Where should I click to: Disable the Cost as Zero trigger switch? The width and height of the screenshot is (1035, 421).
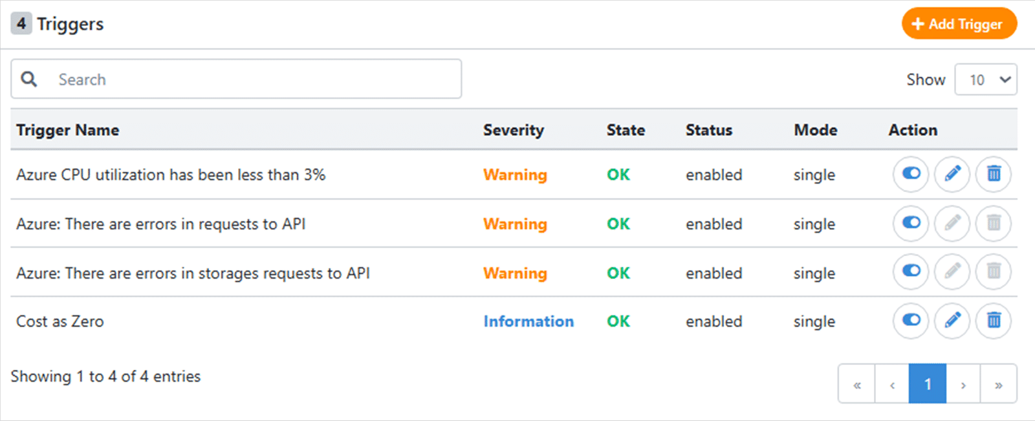click(x=911, y=321)
